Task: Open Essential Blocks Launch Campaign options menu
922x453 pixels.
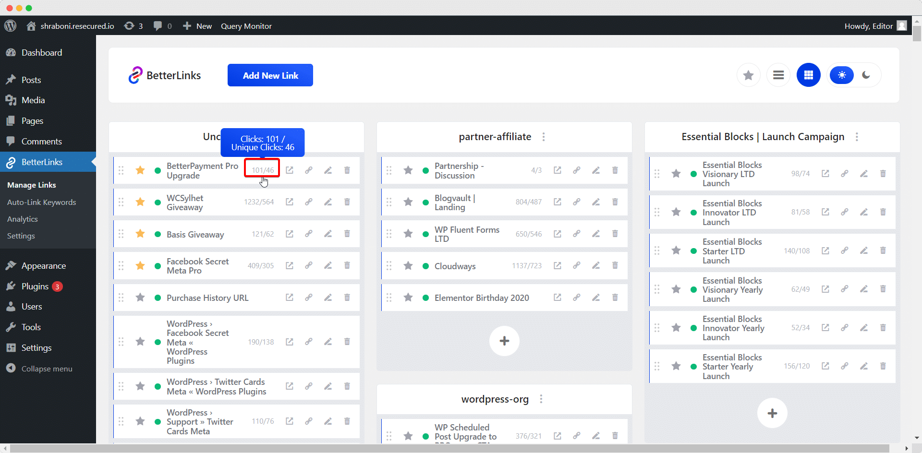Action: pyautogui.click(x=857, y=137)
